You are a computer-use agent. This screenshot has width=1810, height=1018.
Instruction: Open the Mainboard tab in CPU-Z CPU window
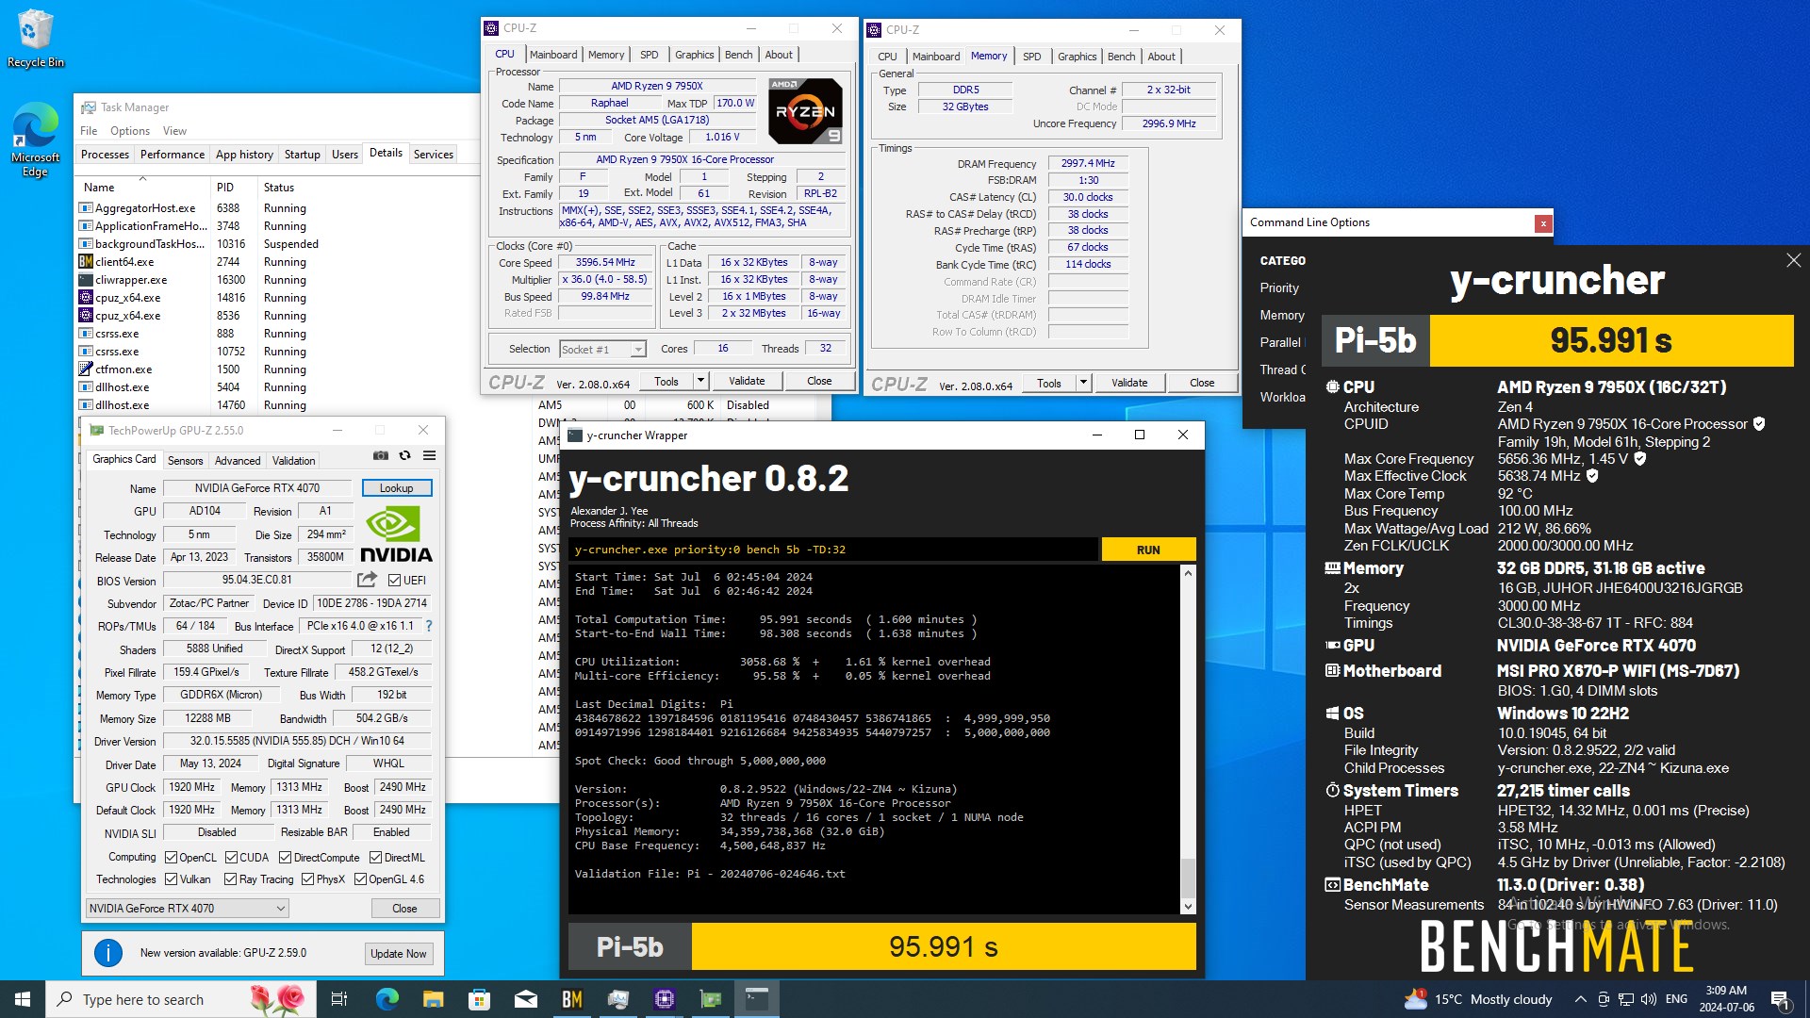(x=553, y=55)
